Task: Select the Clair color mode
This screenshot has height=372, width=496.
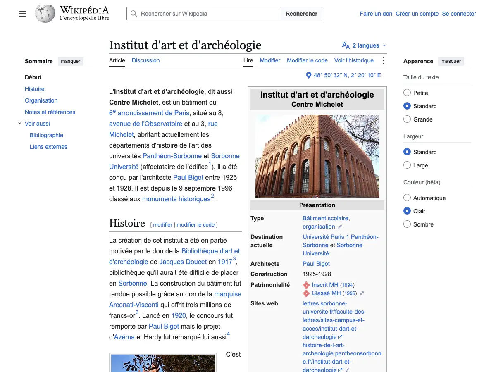Action: [407, 211]
